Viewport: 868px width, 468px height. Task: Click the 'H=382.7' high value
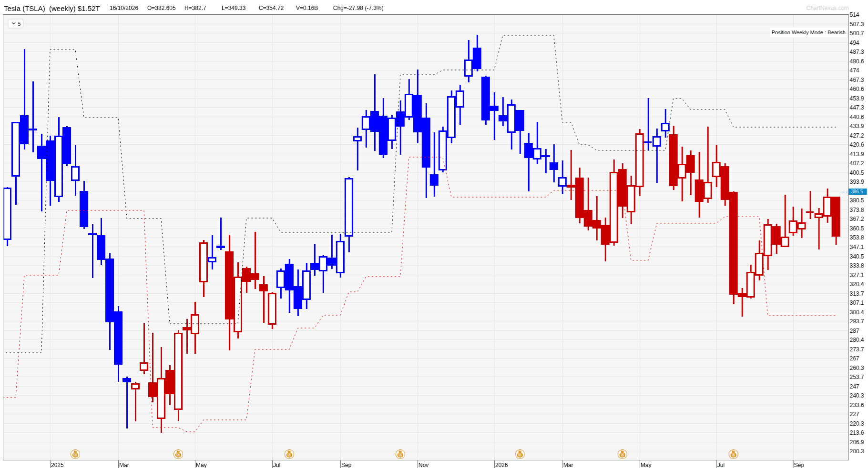point(195,8)
